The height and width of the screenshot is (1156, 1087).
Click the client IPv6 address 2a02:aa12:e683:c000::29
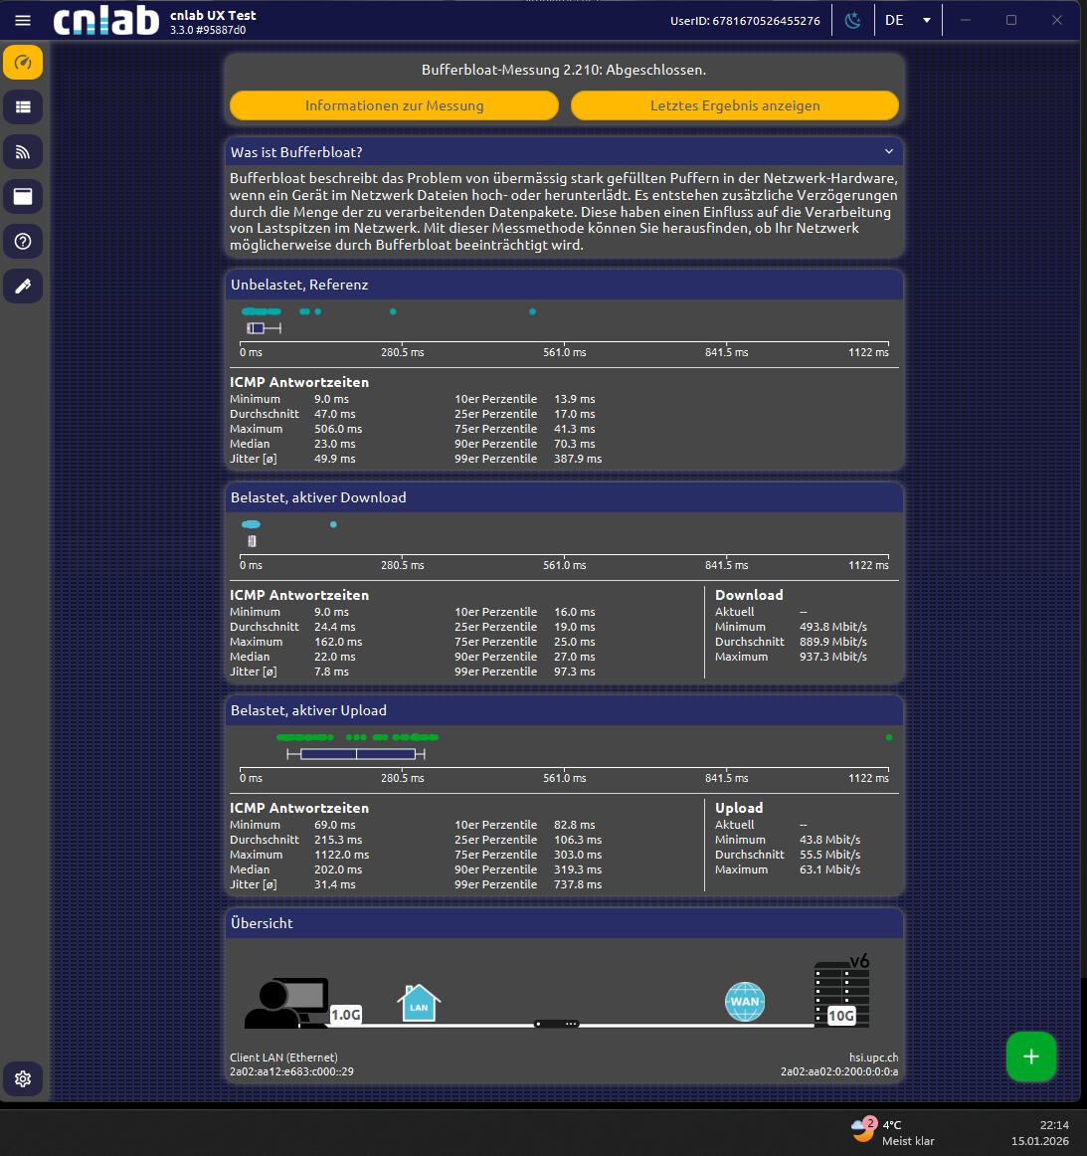click(291, 1072)
